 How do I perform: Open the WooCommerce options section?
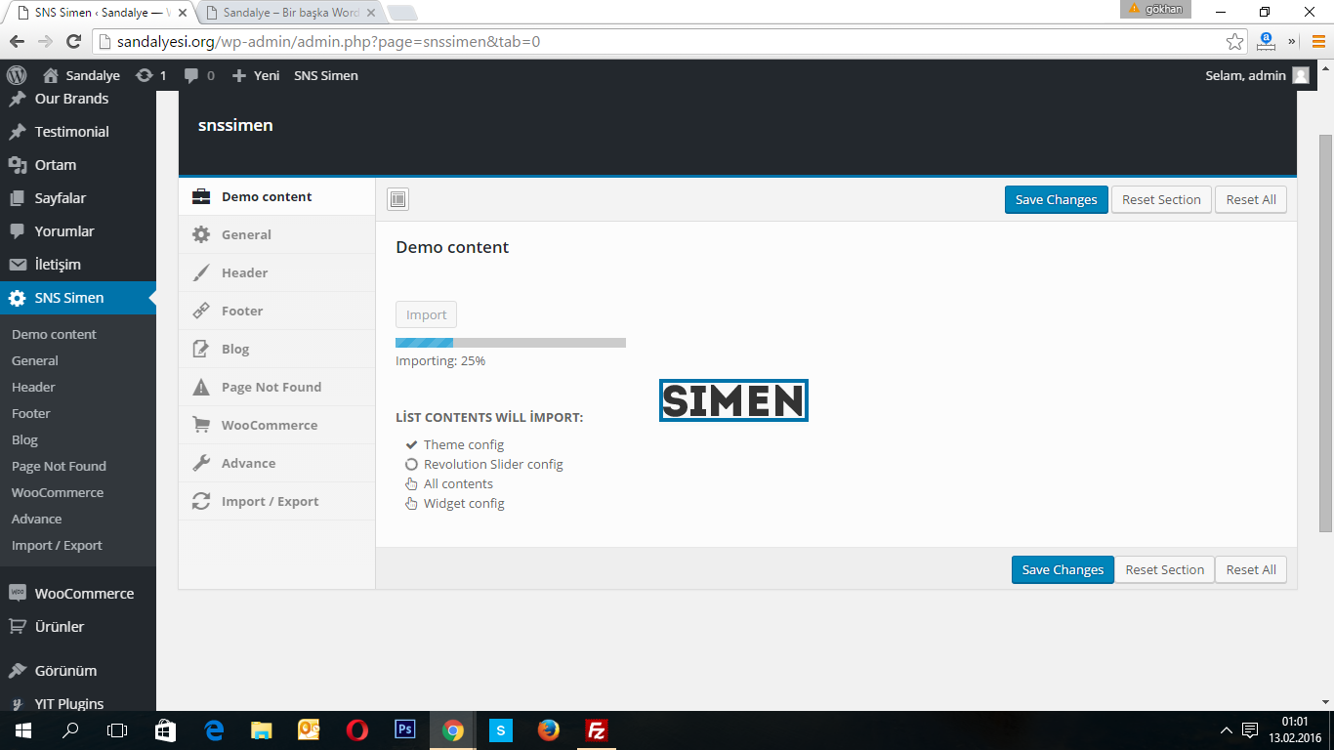(x=269, y=425)
